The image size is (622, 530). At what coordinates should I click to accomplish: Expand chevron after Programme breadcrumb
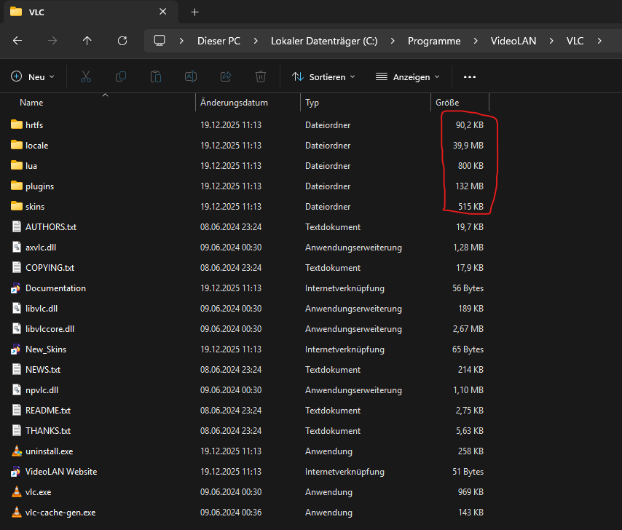476,41
